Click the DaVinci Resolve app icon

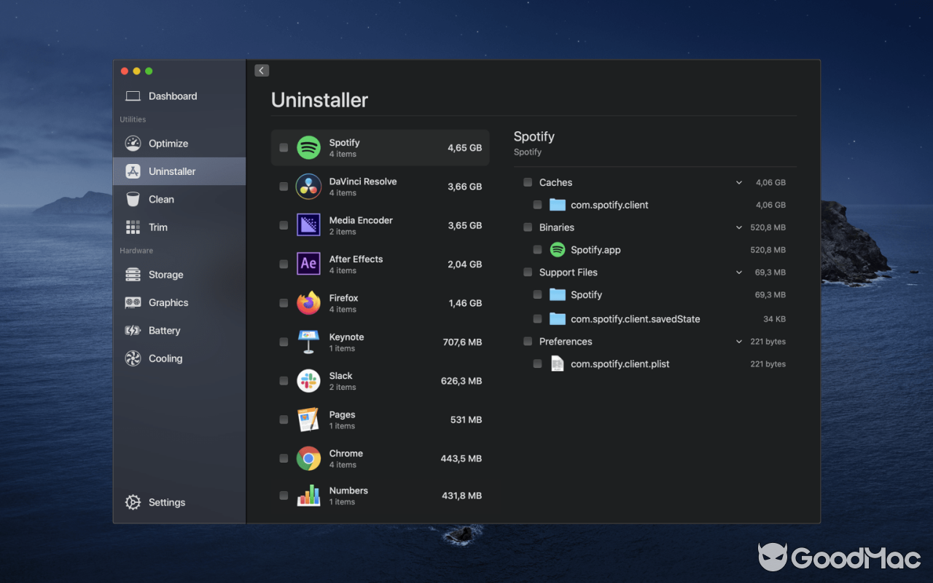(308, 187)
